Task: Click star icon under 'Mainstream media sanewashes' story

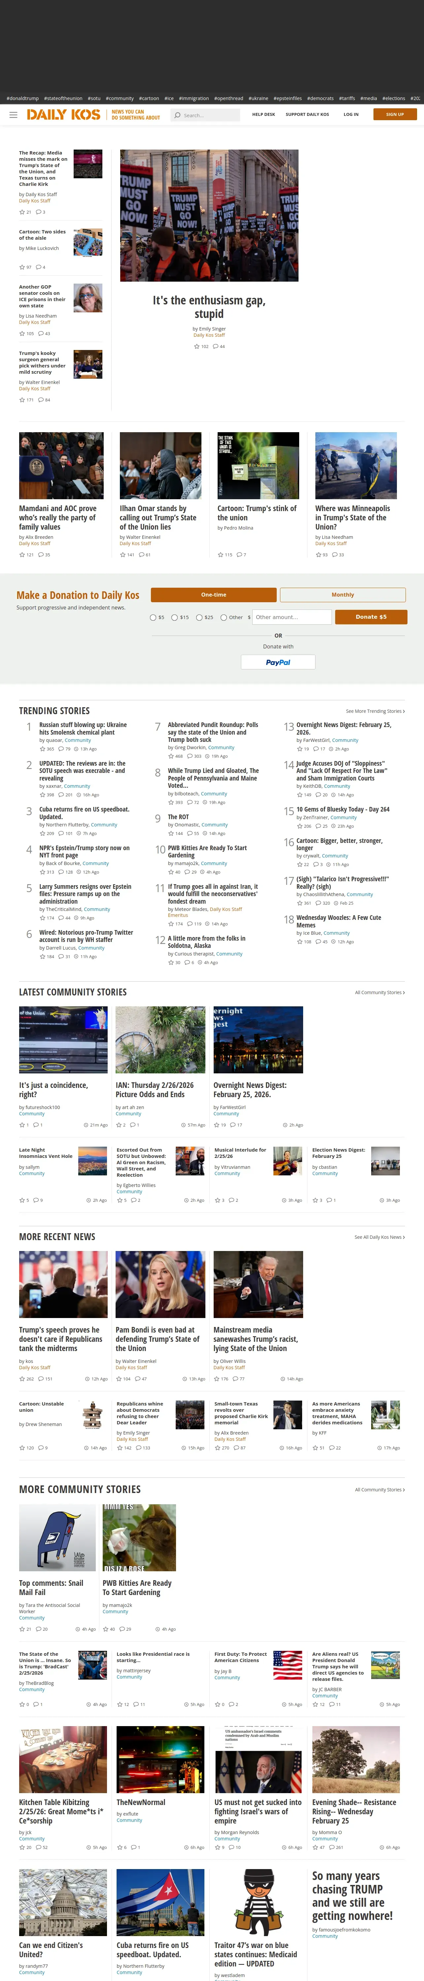Action: (x=216, y=1379)
